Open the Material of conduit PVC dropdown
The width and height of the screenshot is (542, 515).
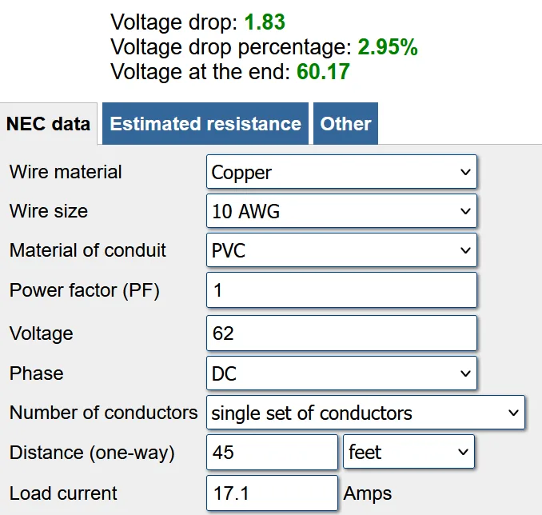[341, 250]
